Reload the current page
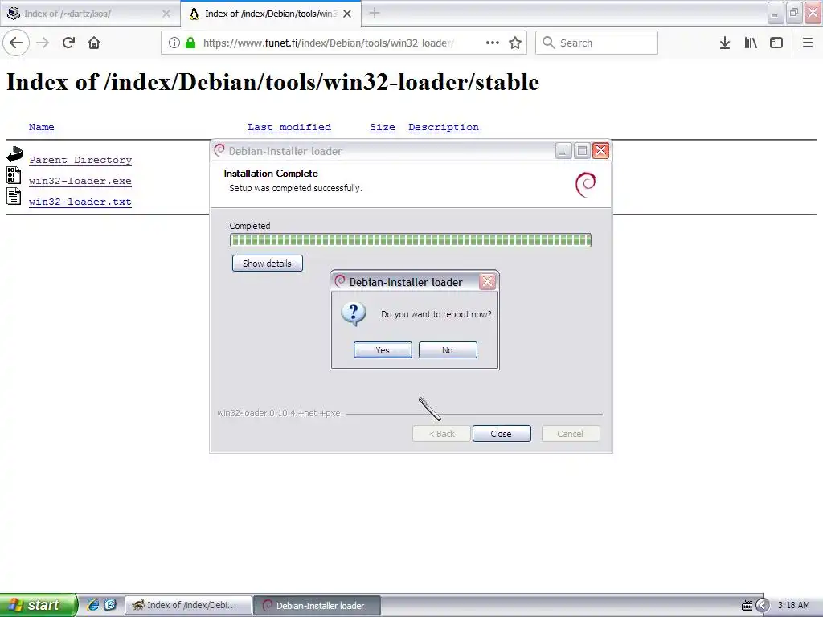The width and height of the screenshot is (823, 617). [x=68, y=43]
